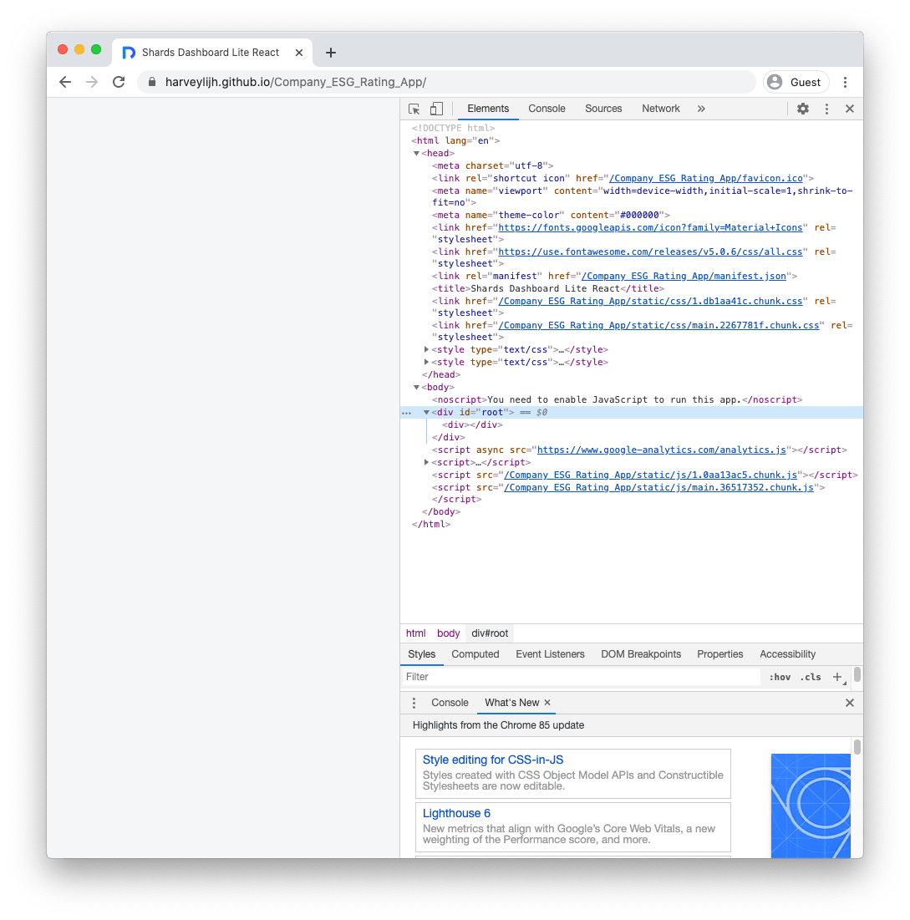Toggle element state with :hov
910x920 pixels.
pos(780,677)
